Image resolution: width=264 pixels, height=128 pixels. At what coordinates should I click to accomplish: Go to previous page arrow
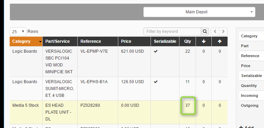tap(215, 31)
